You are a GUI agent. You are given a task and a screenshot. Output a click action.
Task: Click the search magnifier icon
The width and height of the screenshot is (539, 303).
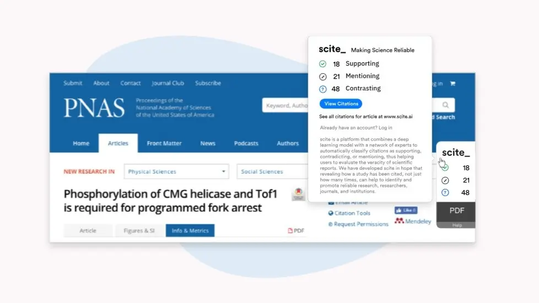pyautogui.click(x=445, y=105)
